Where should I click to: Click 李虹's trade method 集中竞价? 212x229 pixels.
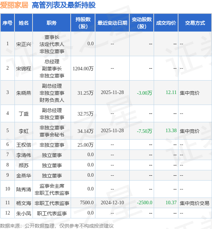coord(189,131)
